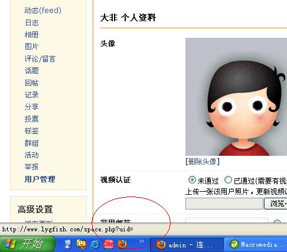Click the 头像 field label
Viewport: 287px width, 252px height.
[x=107, y=43]
